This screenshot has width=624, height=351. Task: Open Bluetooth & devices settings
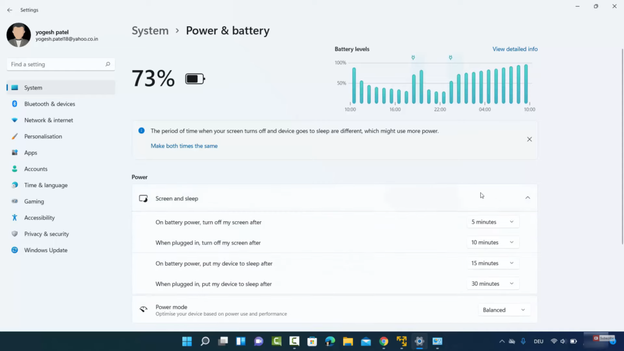click(x=49, y=104)
